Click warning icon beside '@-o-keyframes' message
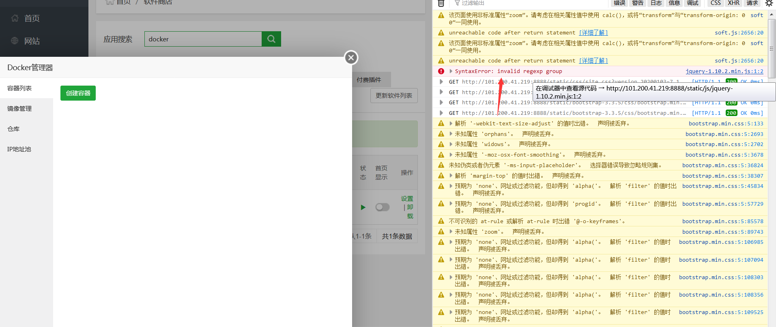This screenshot has width=776, height=327. (441, 221)
